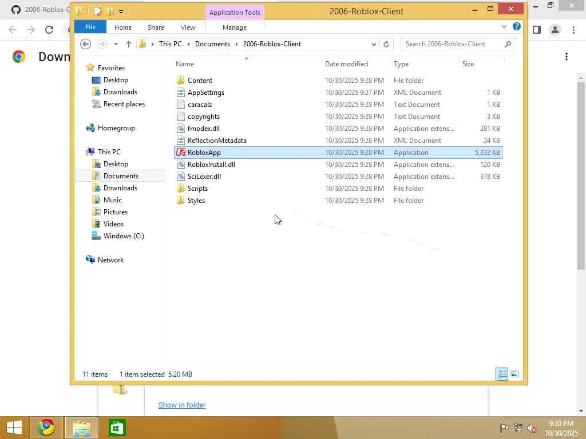
Task: Open Chrome profile avatar button
Action: tap(555, 30)
